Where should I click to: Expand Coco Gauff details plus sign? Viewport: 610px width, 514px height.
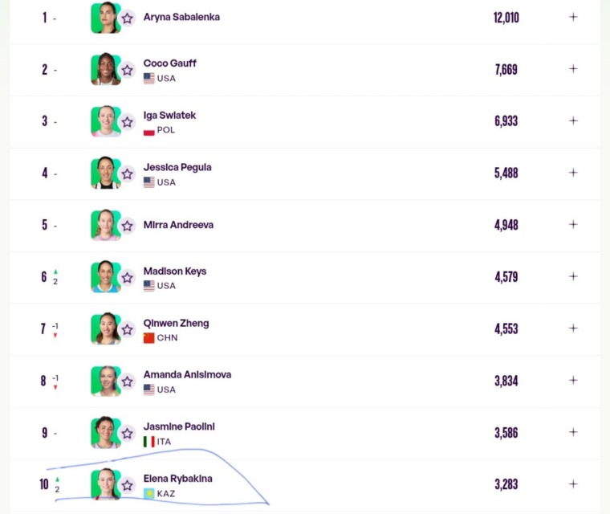click(573, 69)
